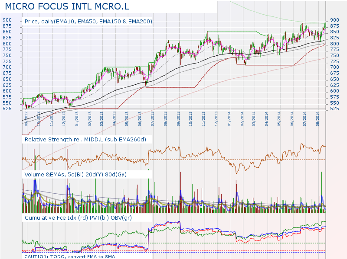Click the 12/2013 date label
The image size is (347, 259).
coord(216,119)
